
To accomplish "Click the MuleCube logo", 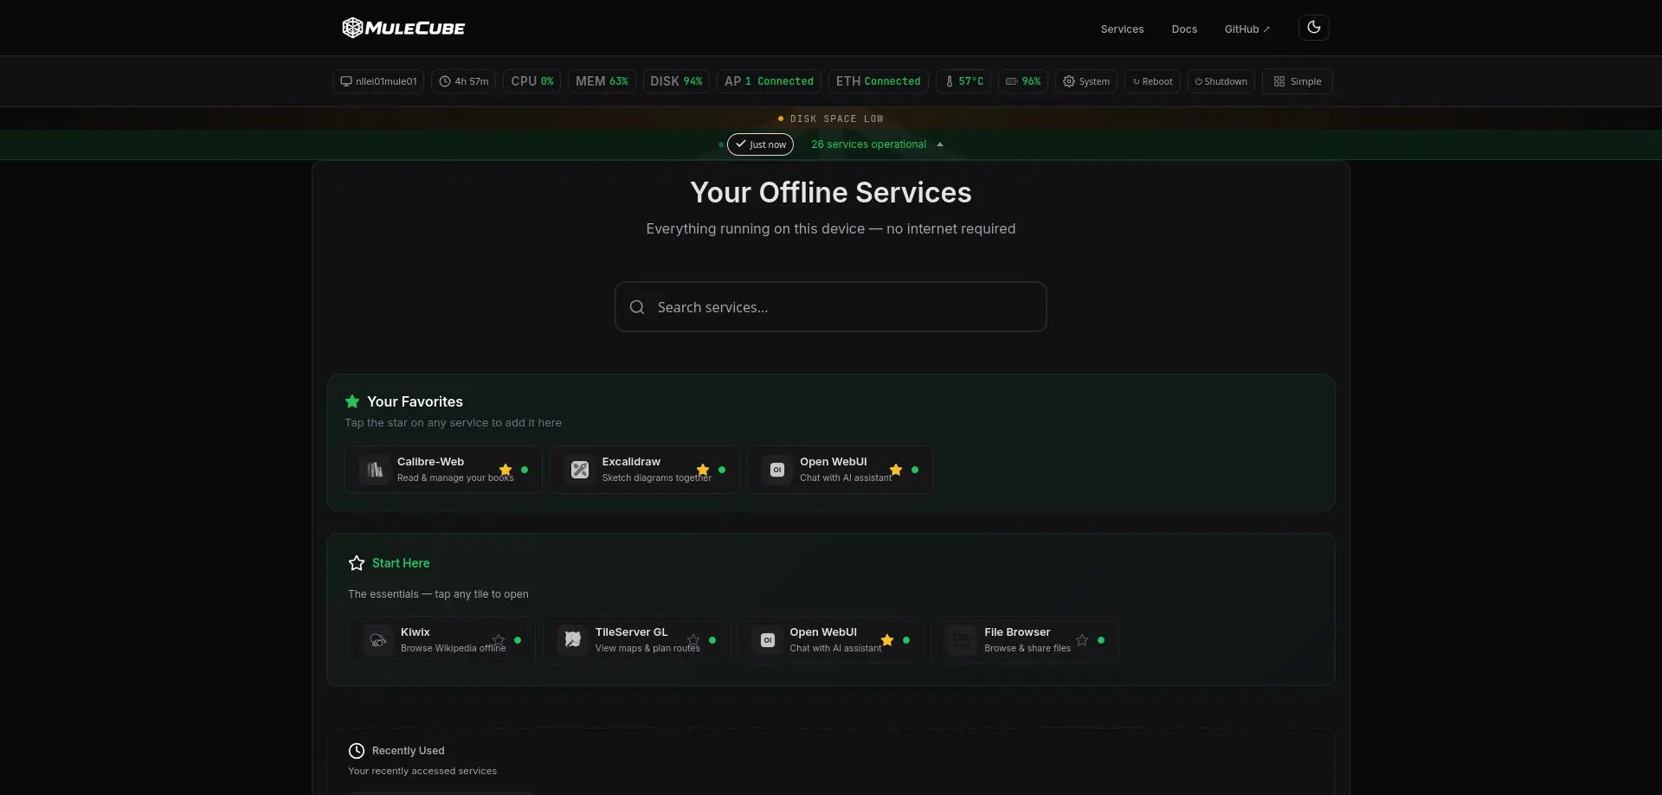I will coord(403,28).
